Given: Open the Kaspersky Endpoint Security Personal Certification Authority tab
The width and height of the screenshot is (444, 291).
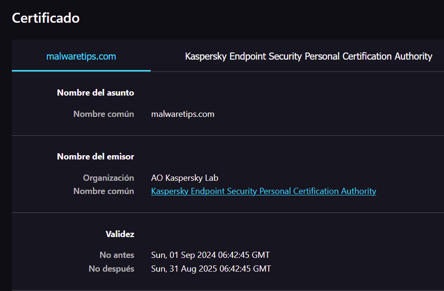Looking at the screenshot, I should (x=308, y=56).
